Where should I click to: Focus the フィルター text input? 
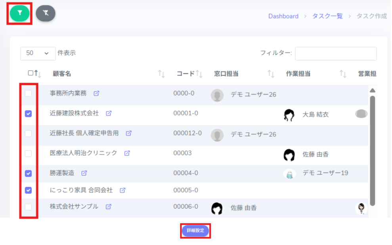[335, 53]
